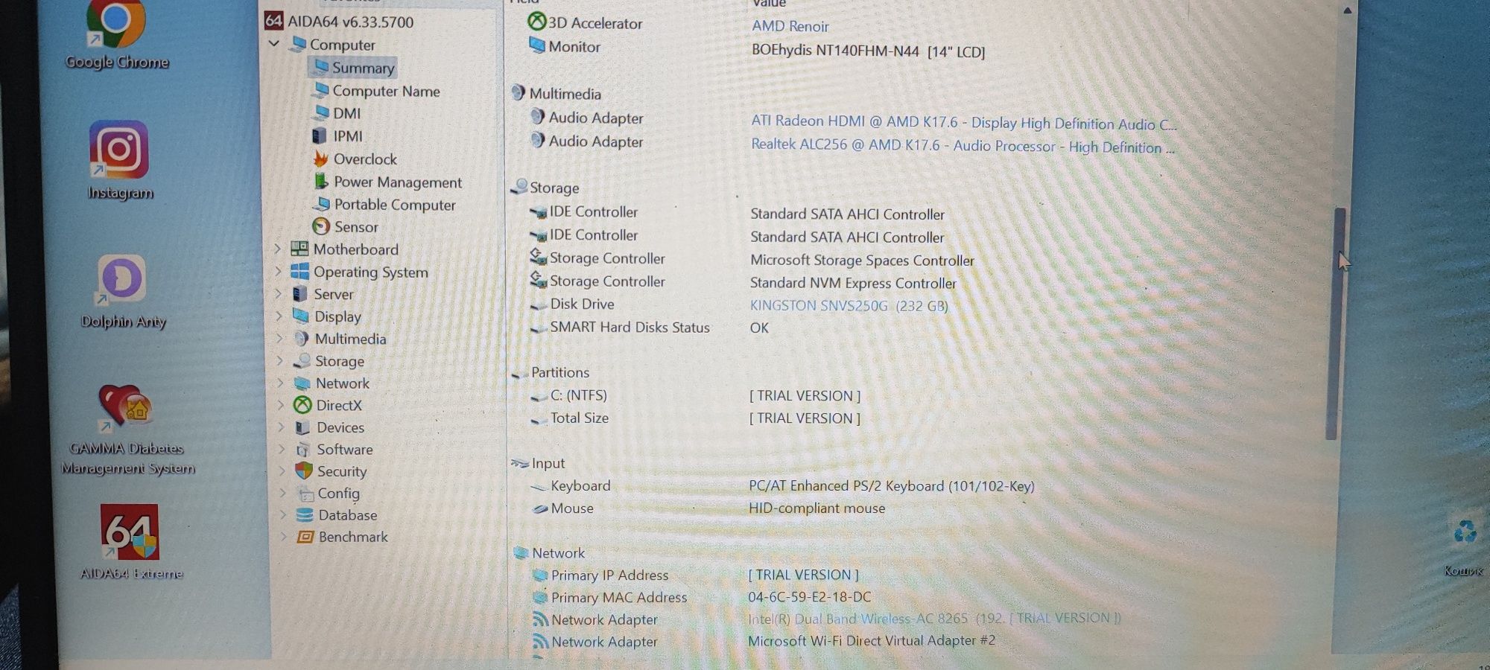The width and height of the screenshot is (1490, 670).
Task: Open the AMD Renoir link
Action: click(x=790, y=26)
